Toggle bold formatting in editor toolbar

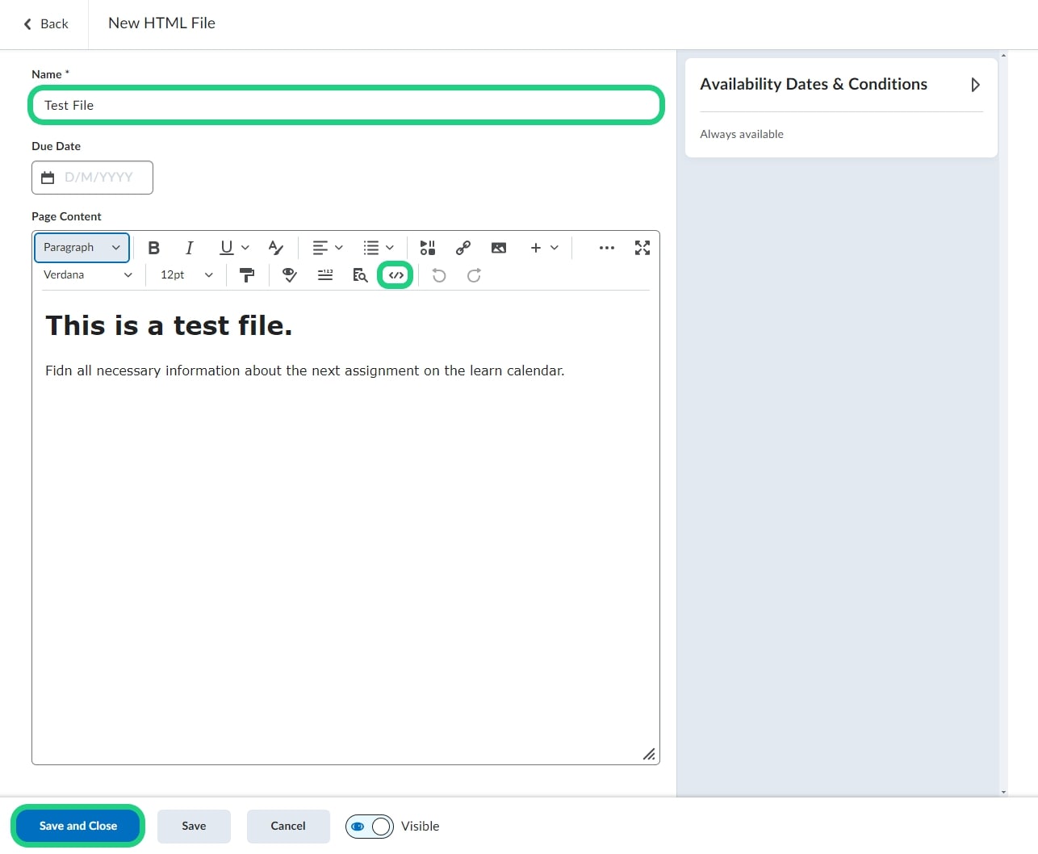[x=153, y=248]
